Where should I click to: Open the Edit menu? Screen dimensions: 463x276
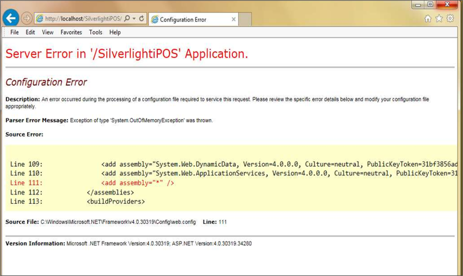(x=30, y=32)
